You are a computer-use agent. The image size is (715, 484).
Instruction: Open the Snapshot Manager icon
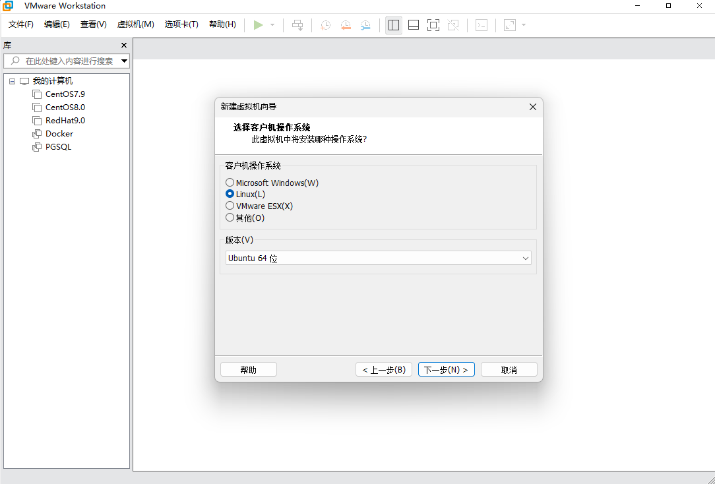[x=365, y=25]
